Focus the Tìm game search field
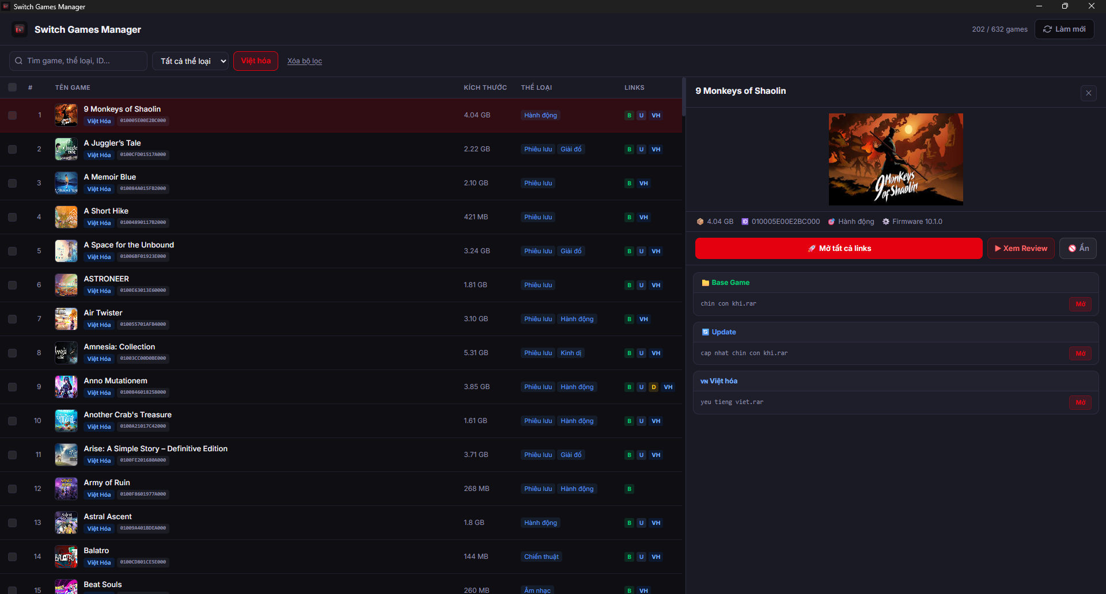This screenshot has width=1106, height=594. [78, 61]
